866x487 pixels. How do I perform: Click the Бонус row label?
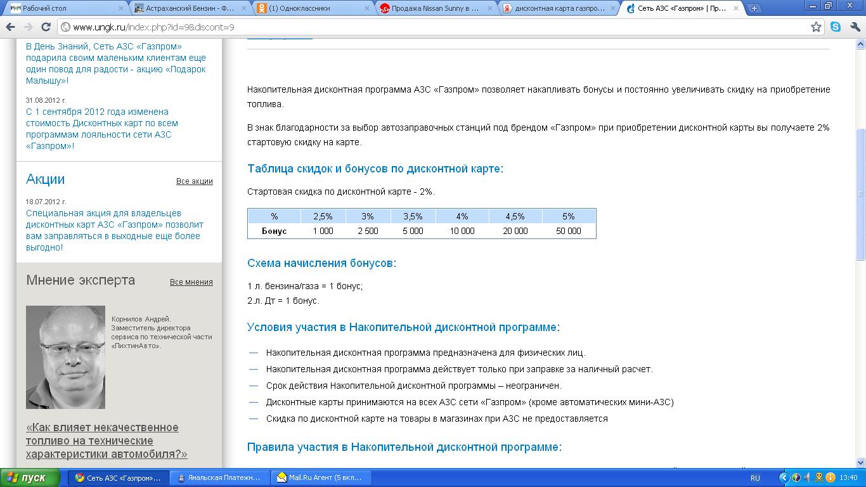point(274,231)
